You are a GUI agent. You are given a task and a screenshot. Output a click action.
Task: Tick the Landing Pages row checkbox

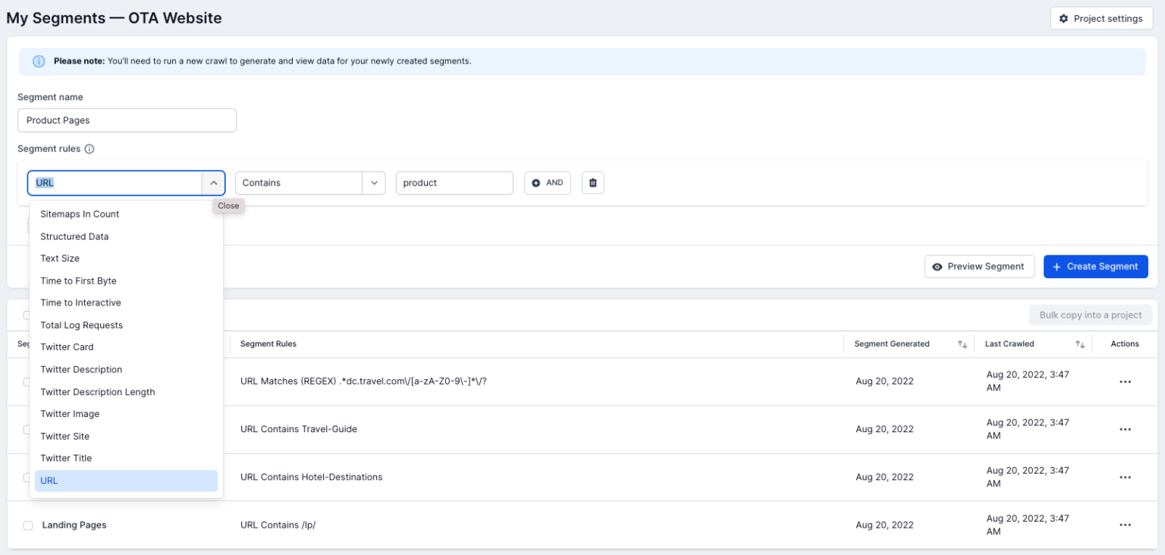[28, 525]
